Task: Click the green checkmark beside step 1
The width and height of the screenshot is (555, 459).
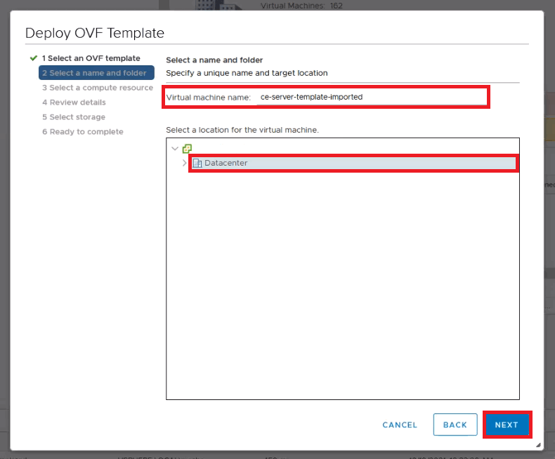Action: tap(34, 58)
